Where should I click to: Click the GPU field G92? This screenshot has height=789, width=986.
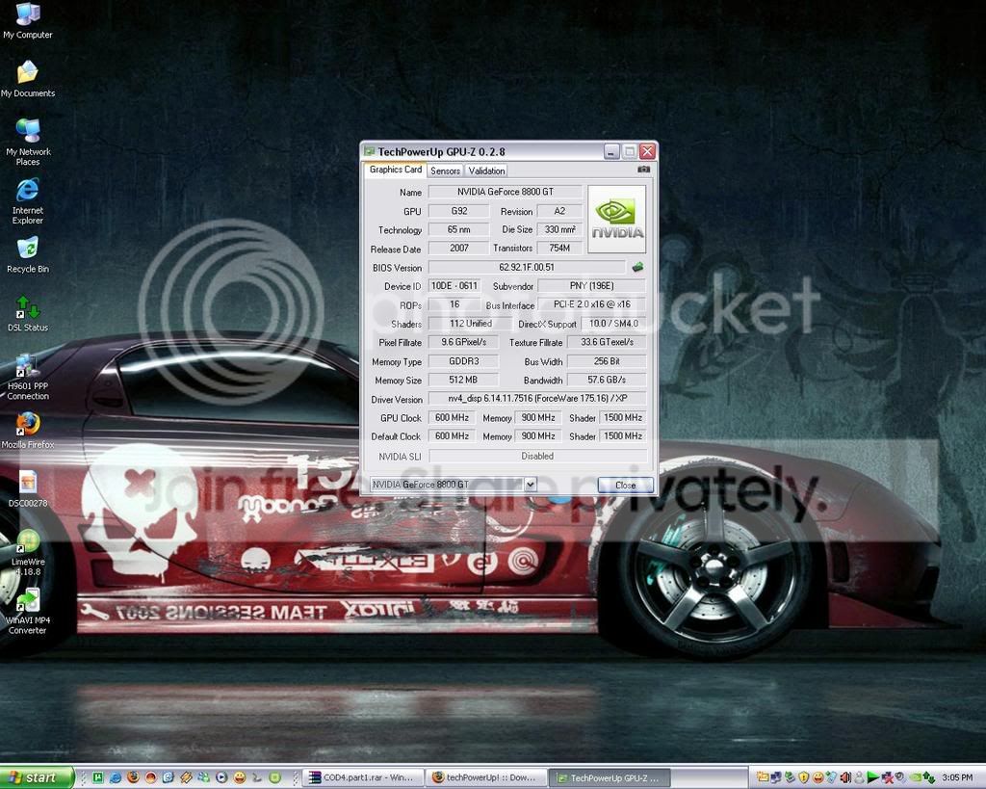tap(458, 211)
